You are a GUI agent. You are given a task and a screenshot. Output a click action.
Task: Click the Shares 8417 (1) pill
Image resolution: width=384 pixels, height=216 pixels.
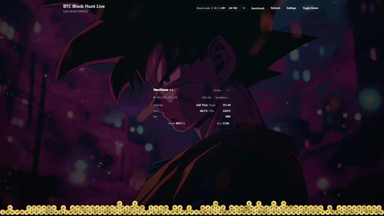pyautogui.click(x=177, y=123)
